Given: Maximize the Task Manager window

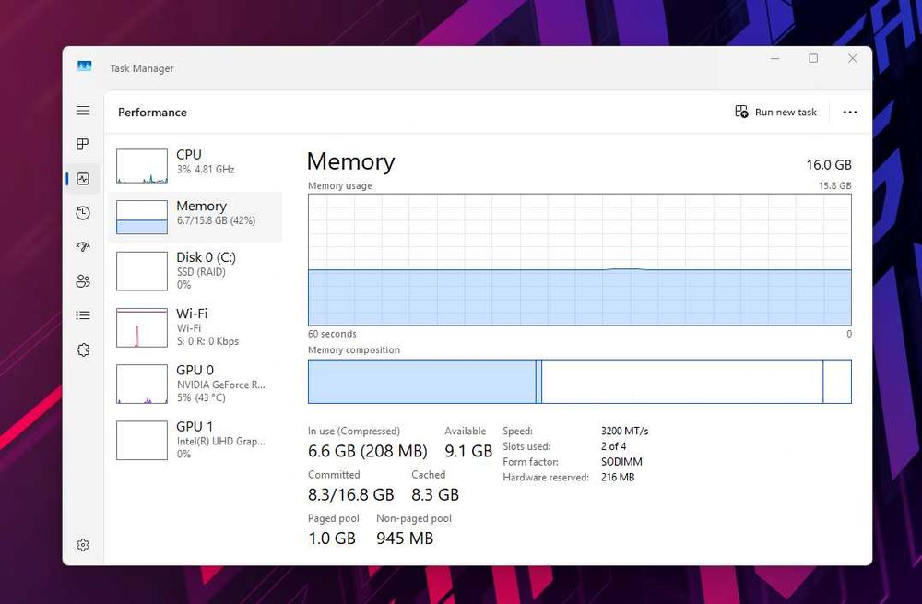Looking at the screenshot, I should [x=813, y=59].
